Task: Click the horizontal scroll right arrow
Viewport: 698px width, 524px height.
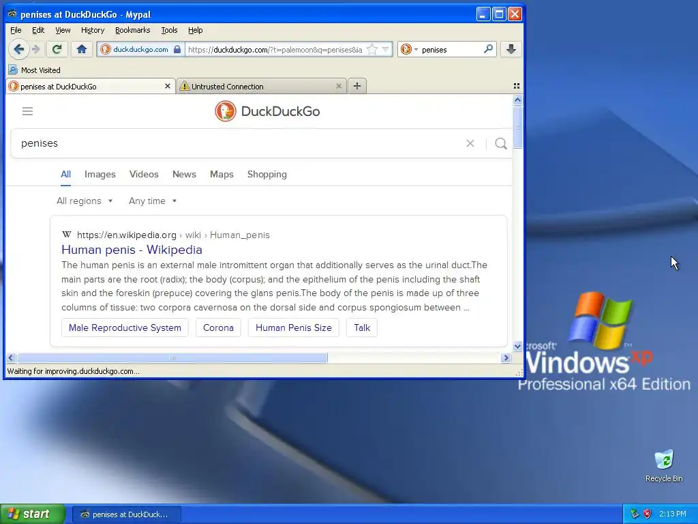Action: point(506,358)
